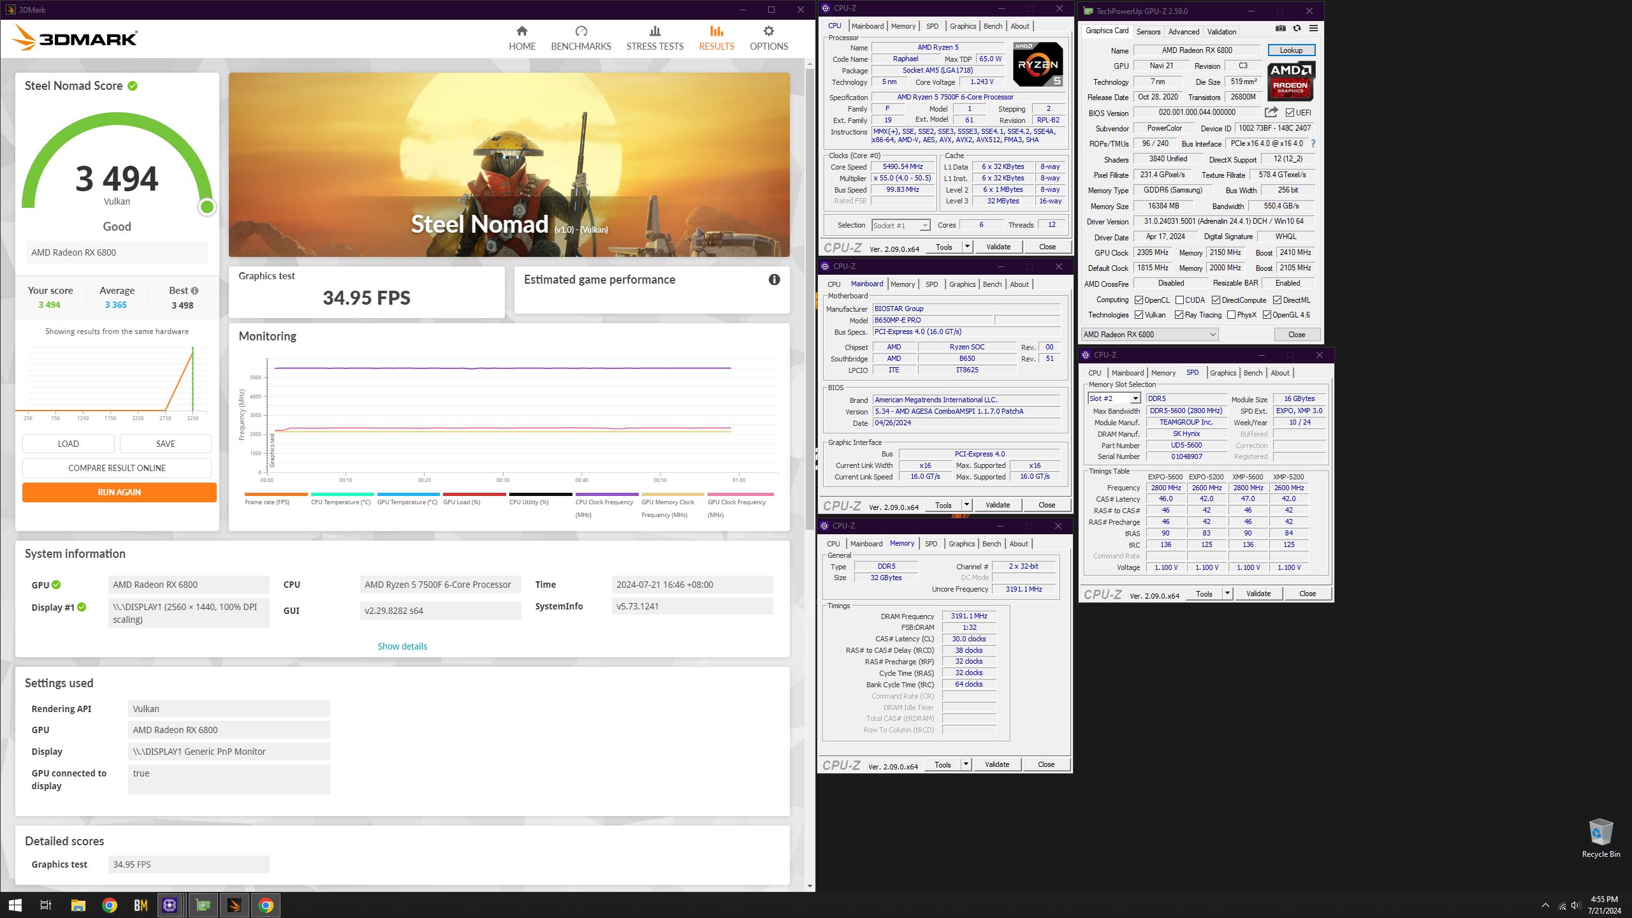1632x918 pixels.
Task: Show hidden system tray icons
Action: coord(1545,905)
